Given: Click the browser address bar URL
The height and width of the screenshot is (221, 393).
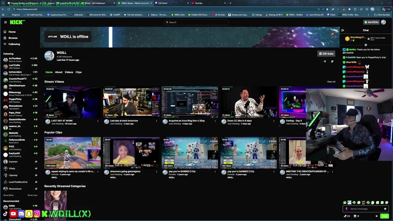Looking at the screenshot, I should pyautogui.click(x=27, y=9).
